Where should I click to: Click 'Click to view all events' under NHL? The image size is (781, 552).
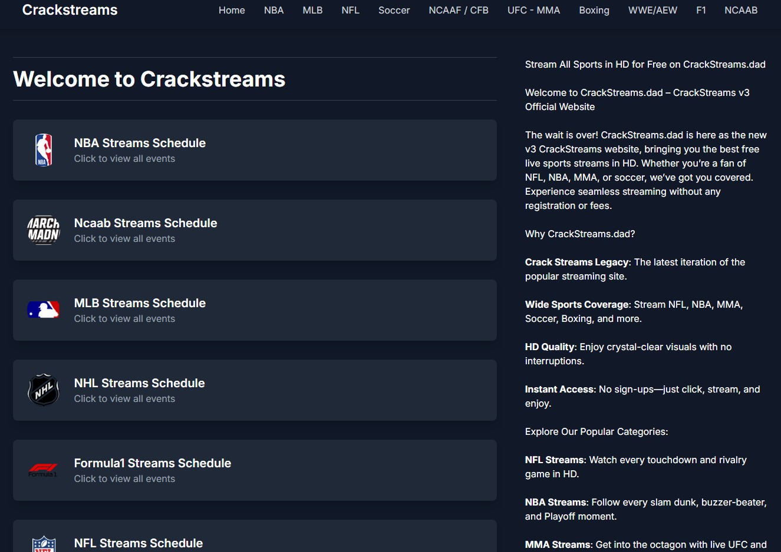tap(124, 399)
